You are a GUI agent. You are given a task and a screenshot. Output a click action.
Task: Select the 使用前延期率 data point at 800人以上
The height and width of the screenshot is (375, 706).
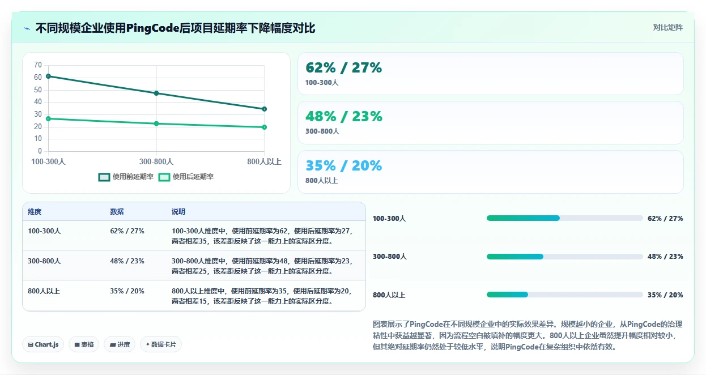[x=264, y=109]
